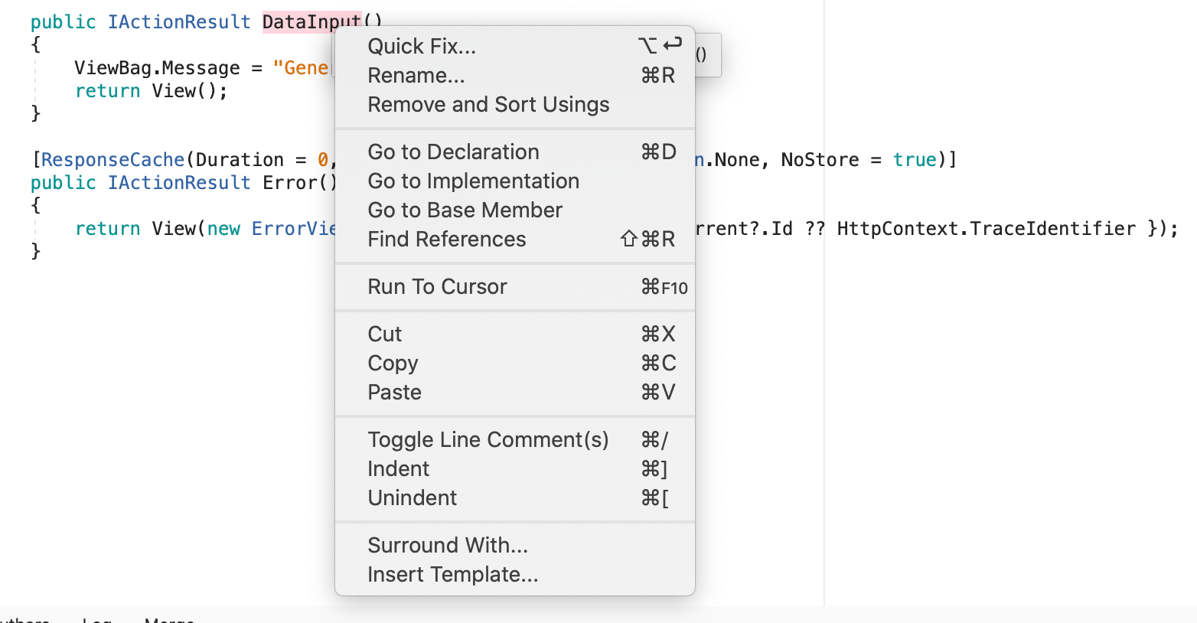The width and height of the screenshot is (1197, 623).
Task: Click the highlighted DataInput method name
Action: tap(309, 21)
